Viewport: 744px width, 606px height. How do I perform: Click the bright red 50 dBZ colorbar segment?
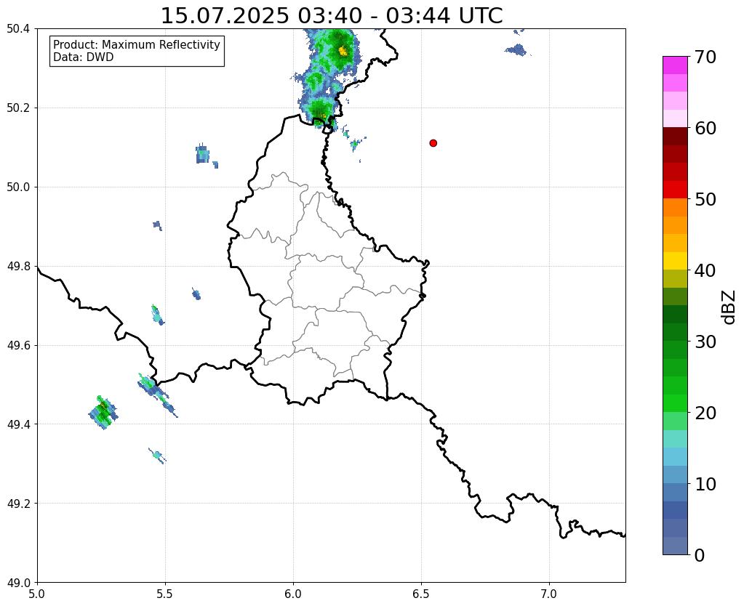[675, 190]
